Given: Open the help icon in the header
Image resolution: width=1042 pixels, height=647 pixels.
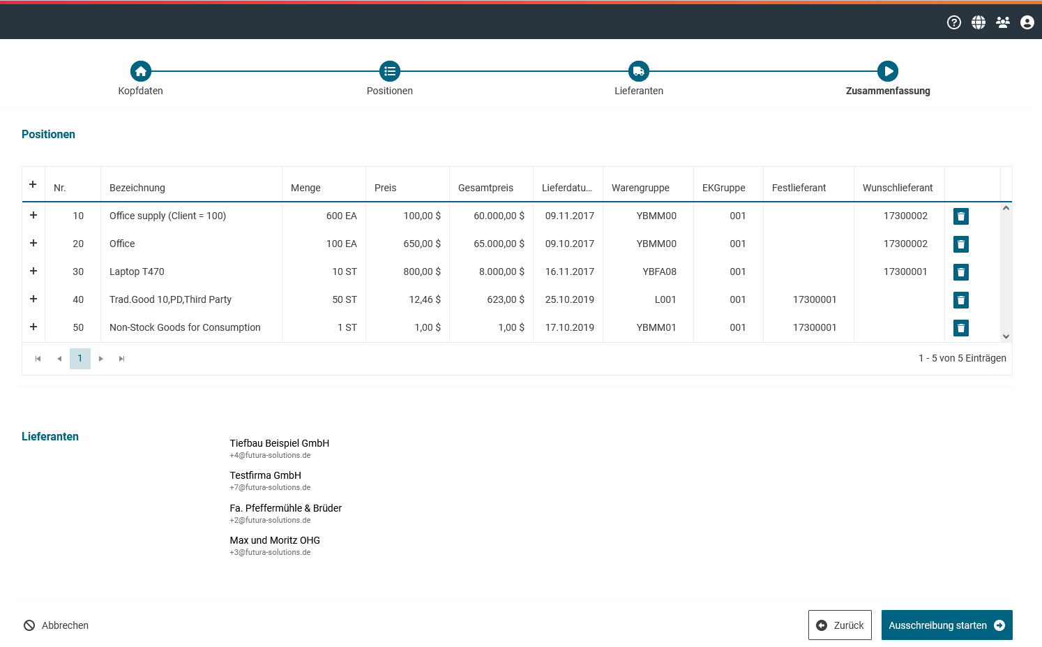Looking at the screenshot, I should 954,22.
